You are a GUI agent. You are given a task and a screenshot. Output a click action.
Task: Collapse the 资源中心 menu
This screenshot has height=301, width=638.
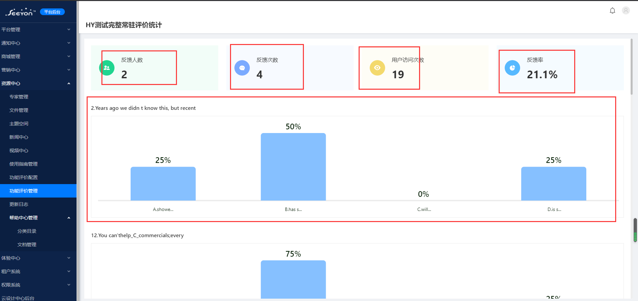coord(38,83)
